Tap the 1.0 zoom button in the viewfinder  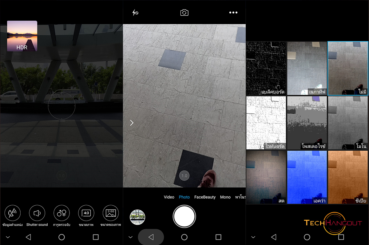coord(184,176)
